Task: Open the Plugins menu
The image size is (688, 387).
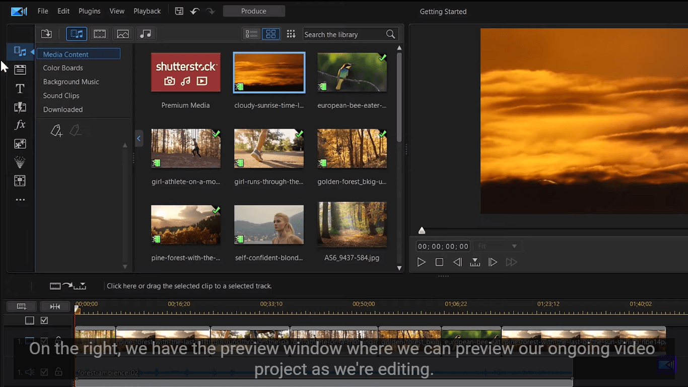Action: [89, 11]
